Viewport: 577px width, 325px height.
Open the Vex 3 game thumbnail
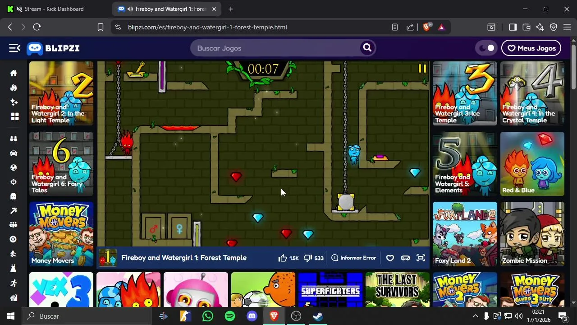[61, 289]
